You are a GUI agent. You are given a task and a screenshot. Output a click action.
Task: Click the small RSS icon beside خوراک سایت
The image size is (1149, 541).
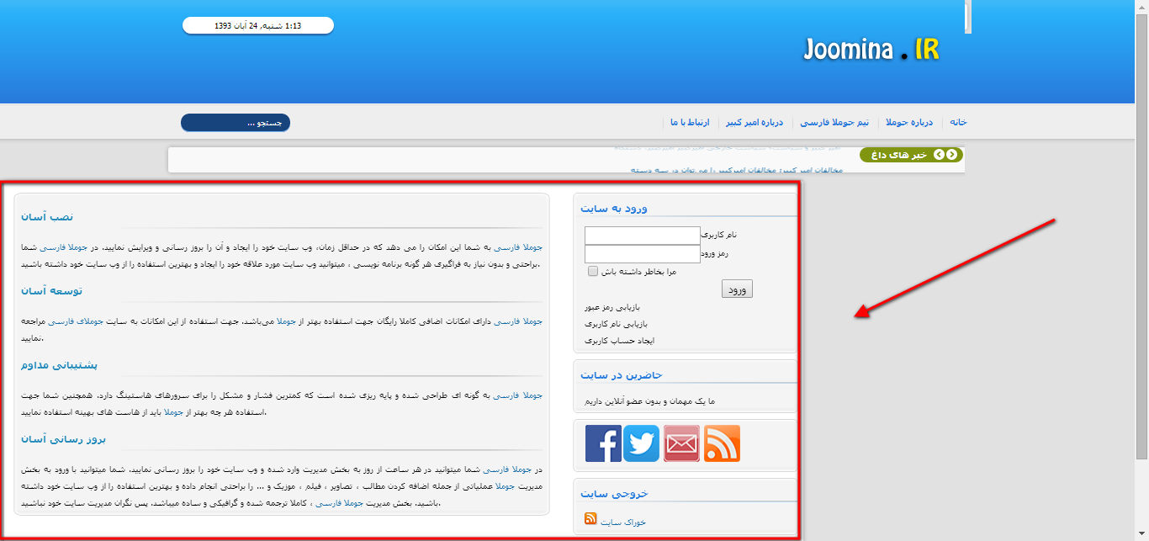(590, 519)
